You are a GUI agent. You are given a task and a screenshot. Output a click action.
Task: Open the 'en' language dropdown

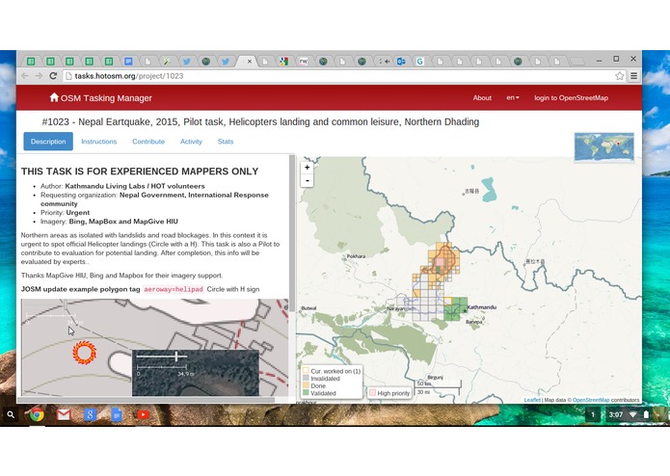pyautogui.click(x=512, y=97)
